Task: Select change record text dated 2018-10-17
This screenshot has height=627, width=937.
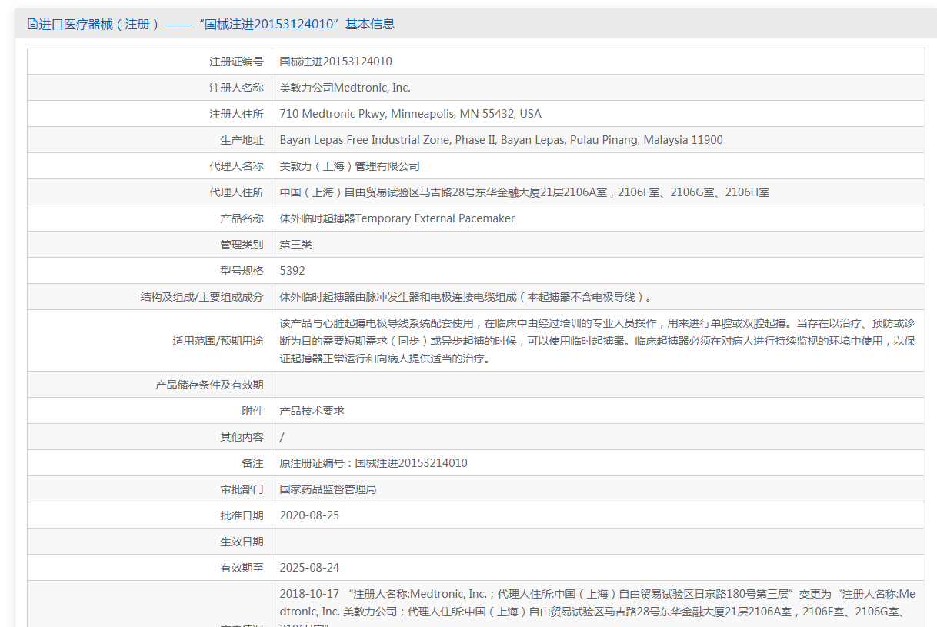Action: [598, 608]
